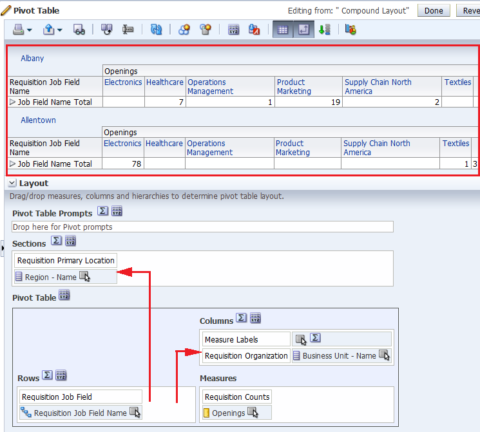Click the Drop here for Pivot prompts area
This screenshot has width=480, height=432.
(x=203, y=227)
